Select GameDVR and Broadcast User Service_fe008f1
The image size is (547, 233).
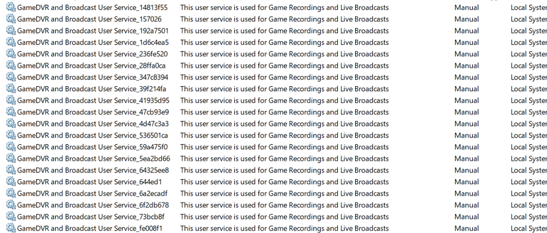pyautogui.click(x=90, y=228)
